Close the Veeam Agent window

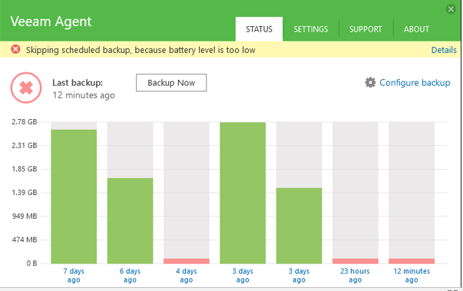(451, 9)
